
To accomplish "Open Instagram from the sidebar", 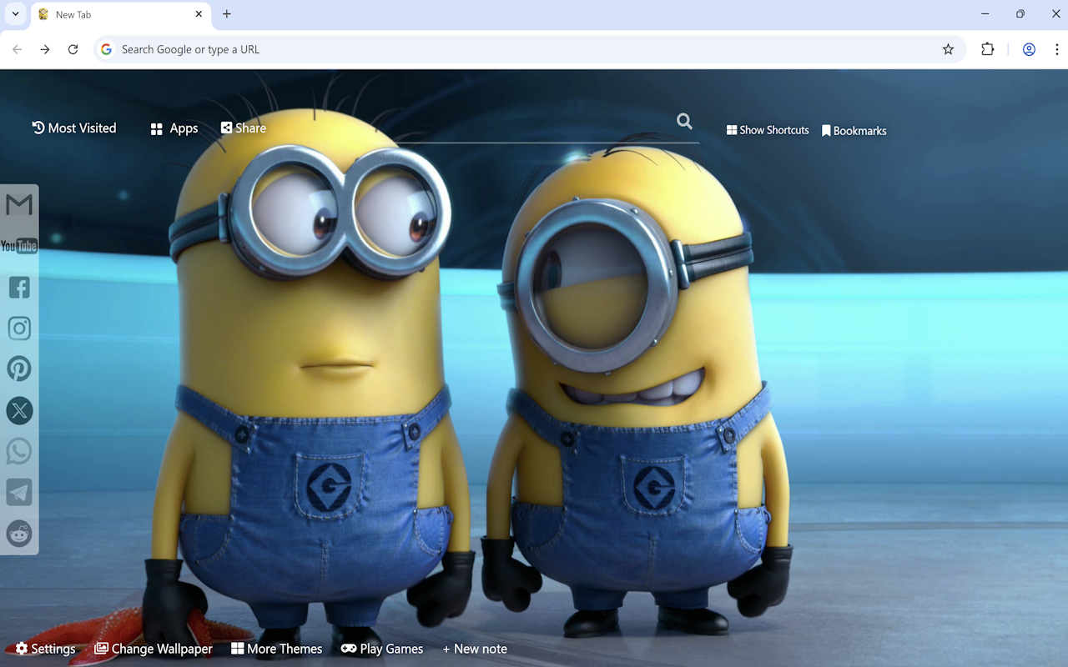I will click(x=18, y=328).
